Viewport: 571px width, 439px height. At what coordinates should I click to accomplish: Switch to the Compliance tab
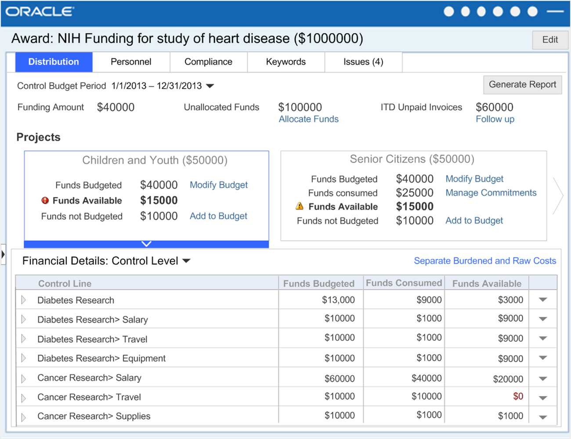click(x=208, y=62)
